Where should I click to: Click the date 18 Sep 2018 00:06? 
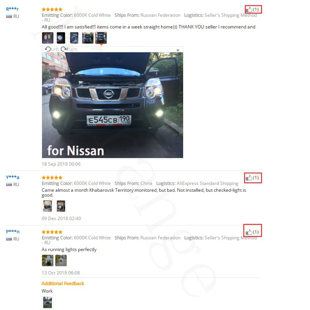[61, 164]
